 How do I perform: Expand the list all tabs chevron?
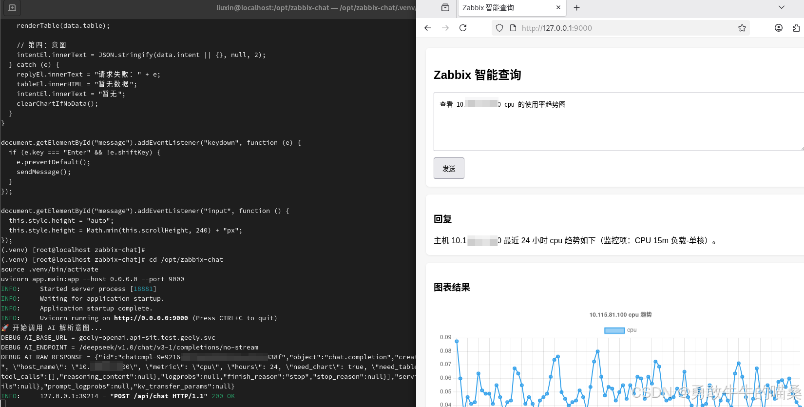pyautogui.click(x=782, y=7)
